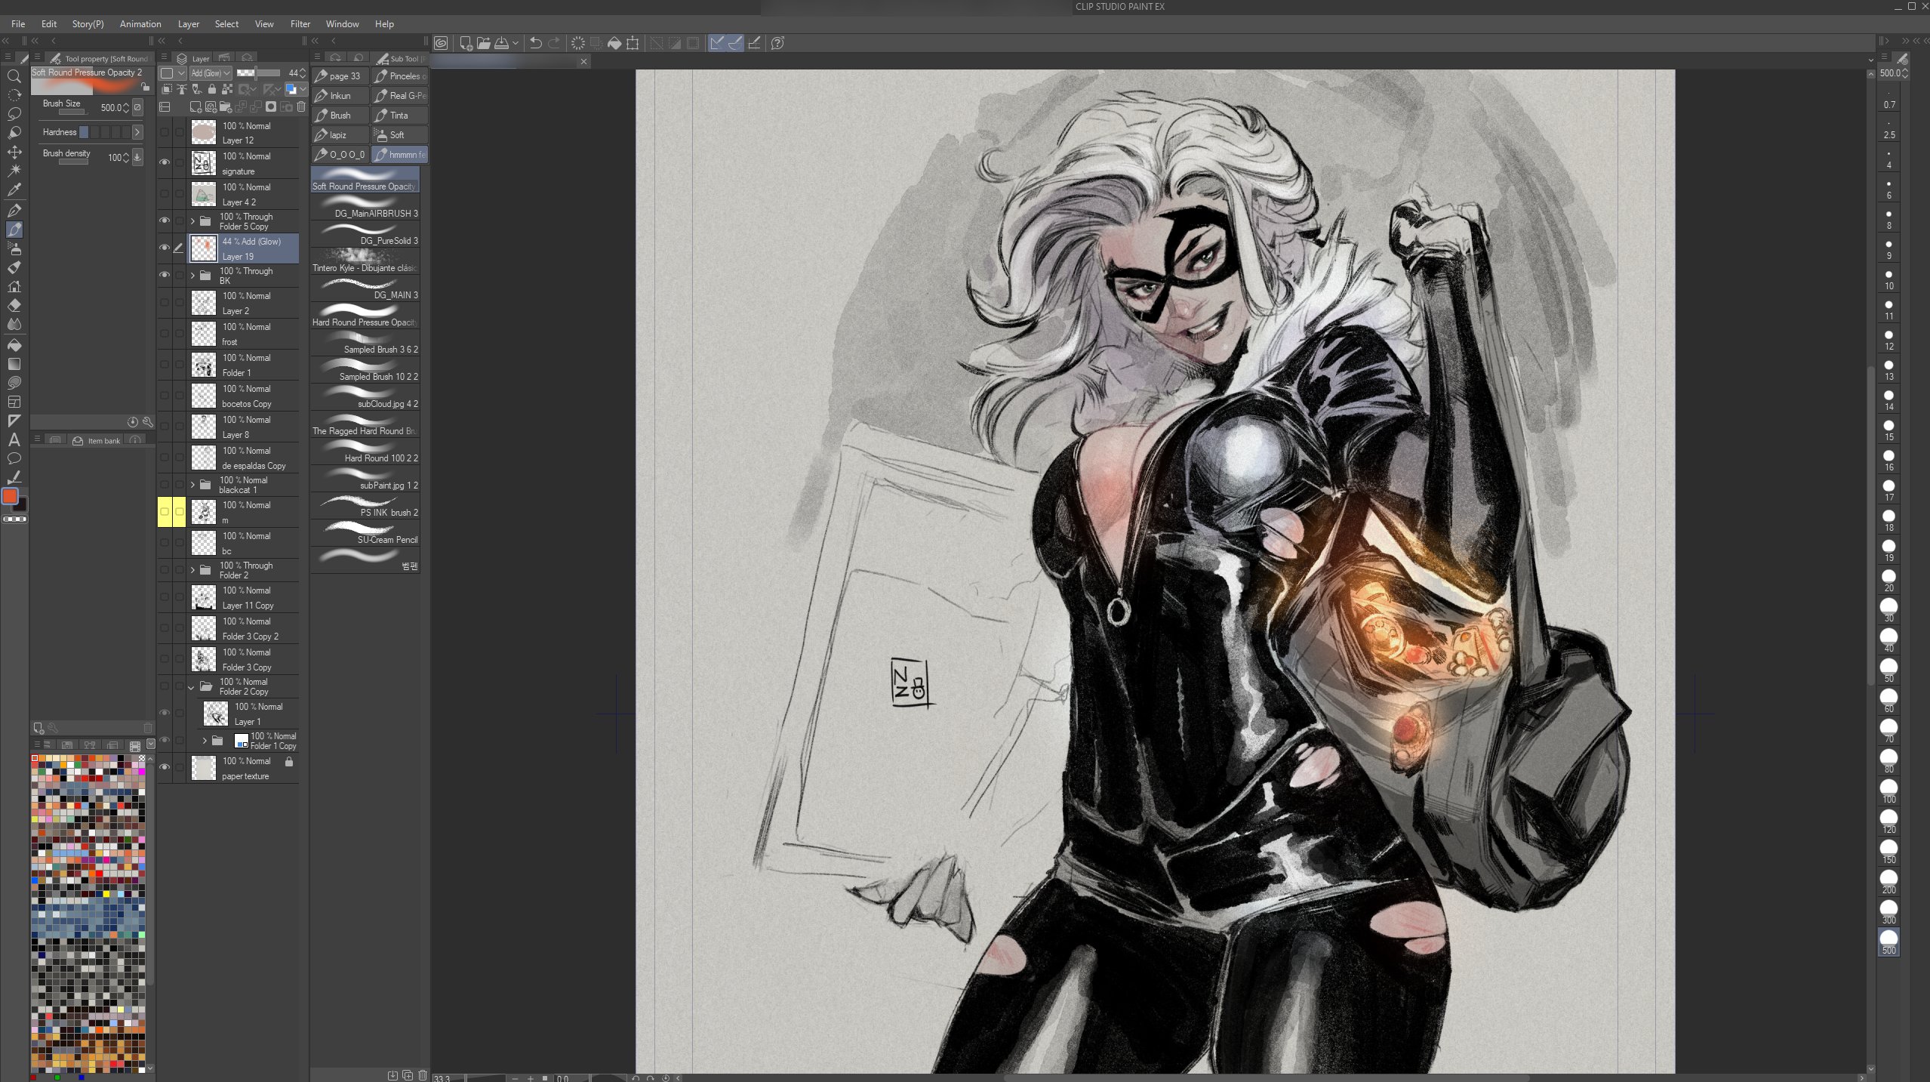Click the Scale/Rotate transform toolbar icon

633,43
